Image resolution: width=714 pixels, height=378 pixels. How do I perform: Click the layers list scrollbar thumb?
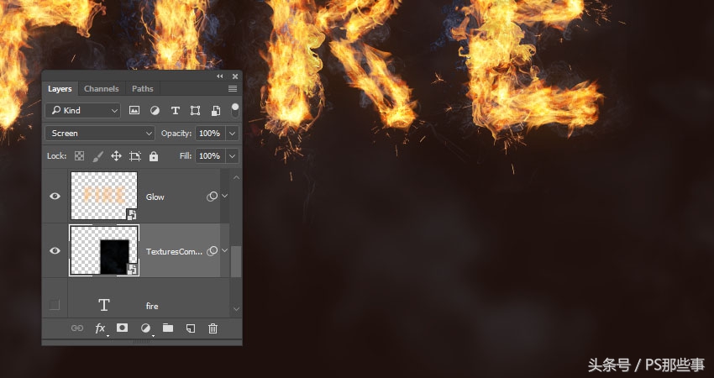(x=236, y=262)
